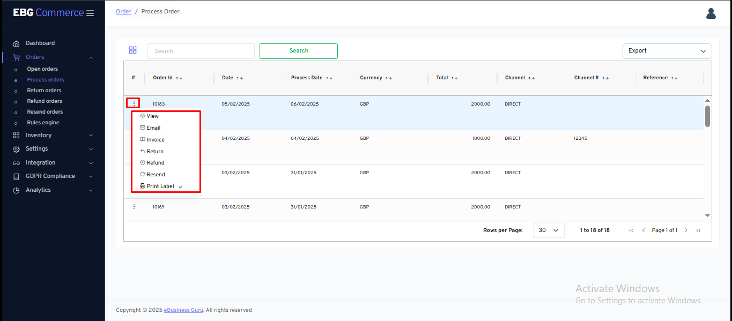732x321 pixels.
Task: Open the user profile avatar icon
Action: pyautogui.click(x=711, y=13)
